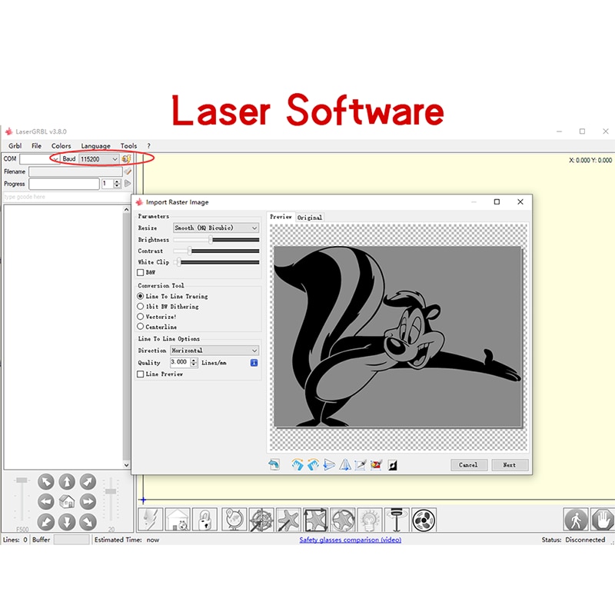Image resolution: width=615 pixels, height=615 pixels.
Task: Open the Tools menu
Action: coord(128,146)
